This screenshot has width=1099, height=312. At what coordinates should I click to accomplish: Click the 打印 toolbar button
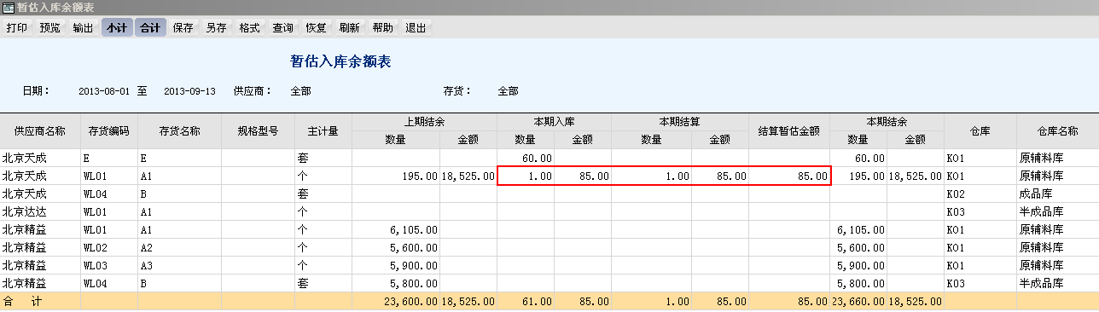tap(17, 27)
